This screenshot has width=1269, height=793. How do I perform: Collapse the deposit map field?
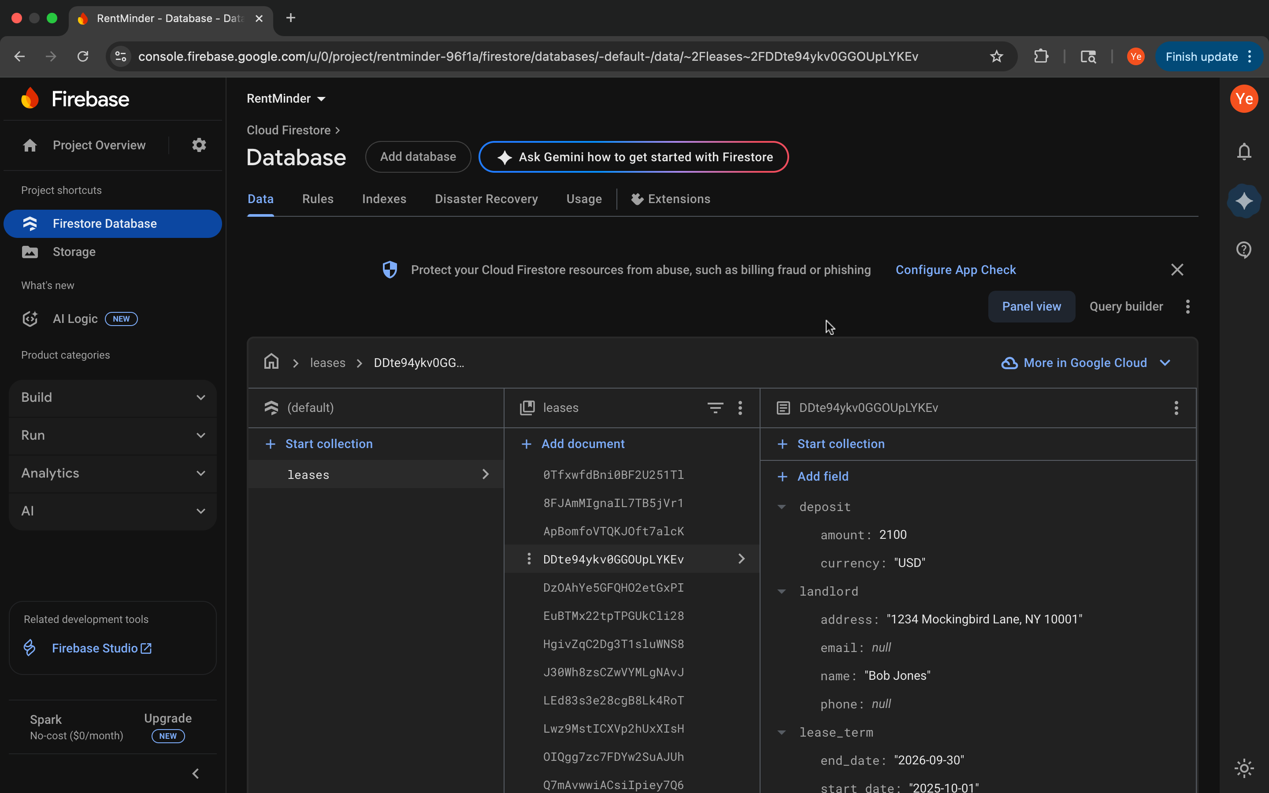(x=781, y=507)
